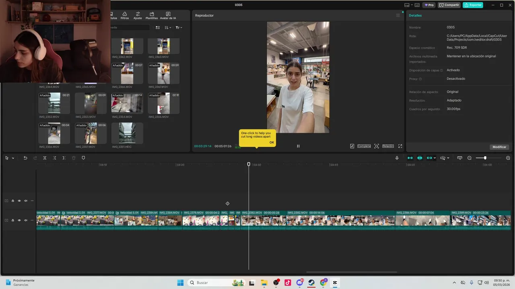Click the timeline zoom slider handle
This screenshot has width=515, height=289.
(x=485, y=158)
